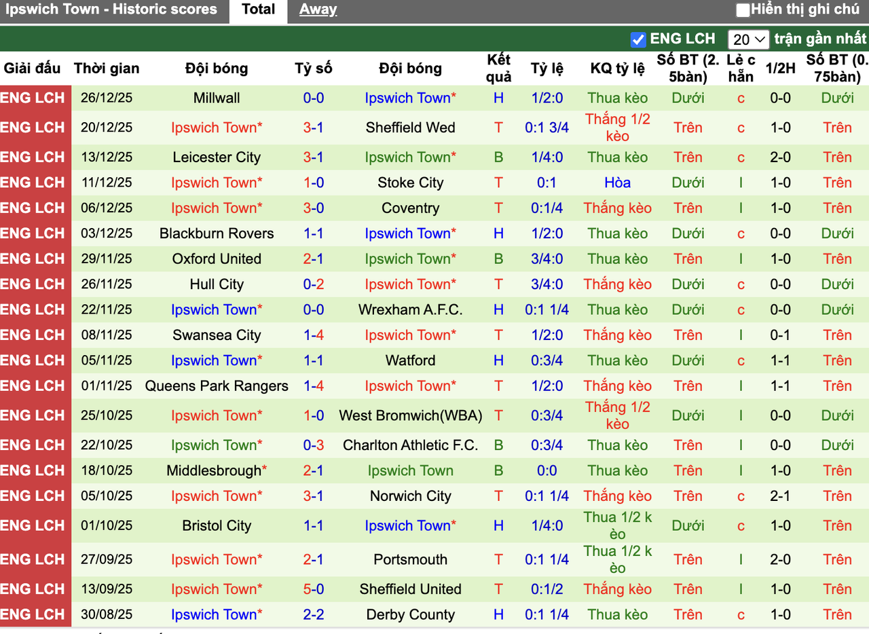Screen dimensions: 869x634
Task: Click the Hòa result on Stoke City row
Action: (x=618, y=183)
